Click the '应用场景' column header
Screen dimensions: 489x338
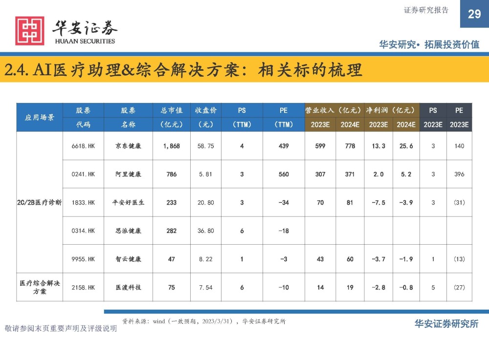pyautogui.click(x=40, y=117)
